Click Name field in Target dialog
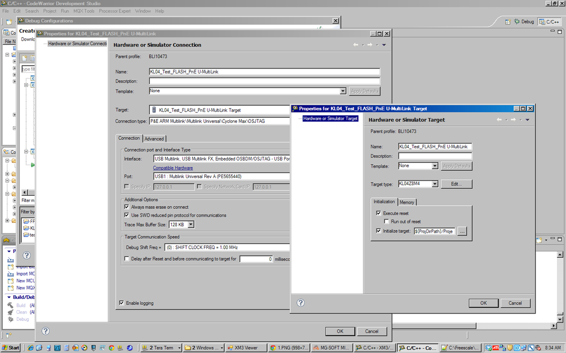The height and width of the screenshot is (353, 566). (x=435, y=147)
